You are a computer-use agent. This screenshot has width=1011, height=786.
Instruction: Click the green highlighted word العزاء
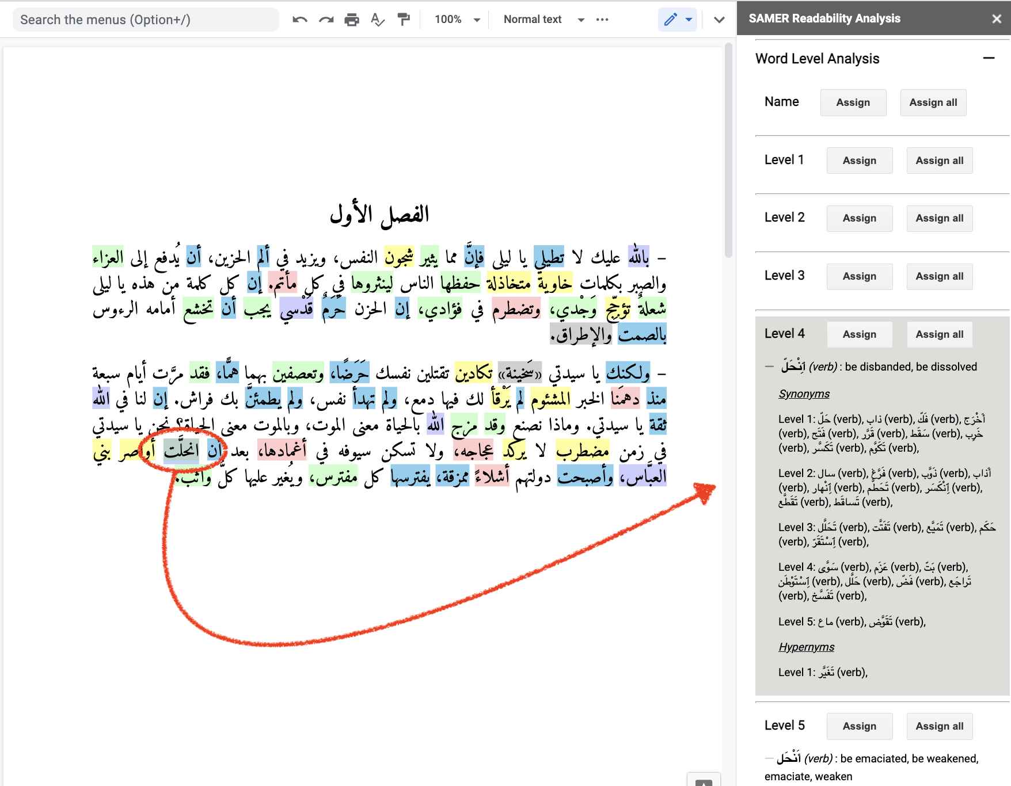(108, 257)
